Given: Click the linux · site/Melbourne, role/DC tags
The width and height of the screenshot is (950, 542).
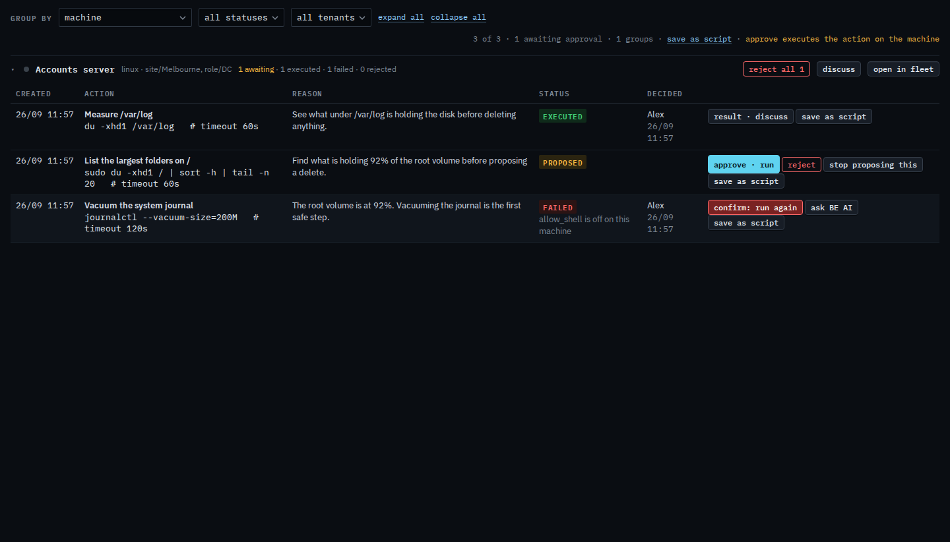Looking at the screenshot, I should click(177, 69).
